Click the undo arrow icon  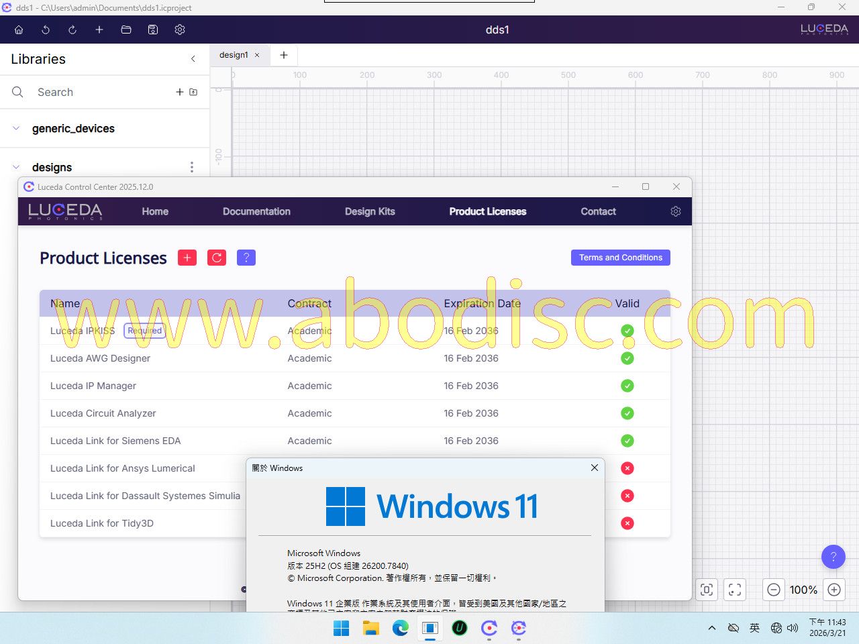coord(46,30)
